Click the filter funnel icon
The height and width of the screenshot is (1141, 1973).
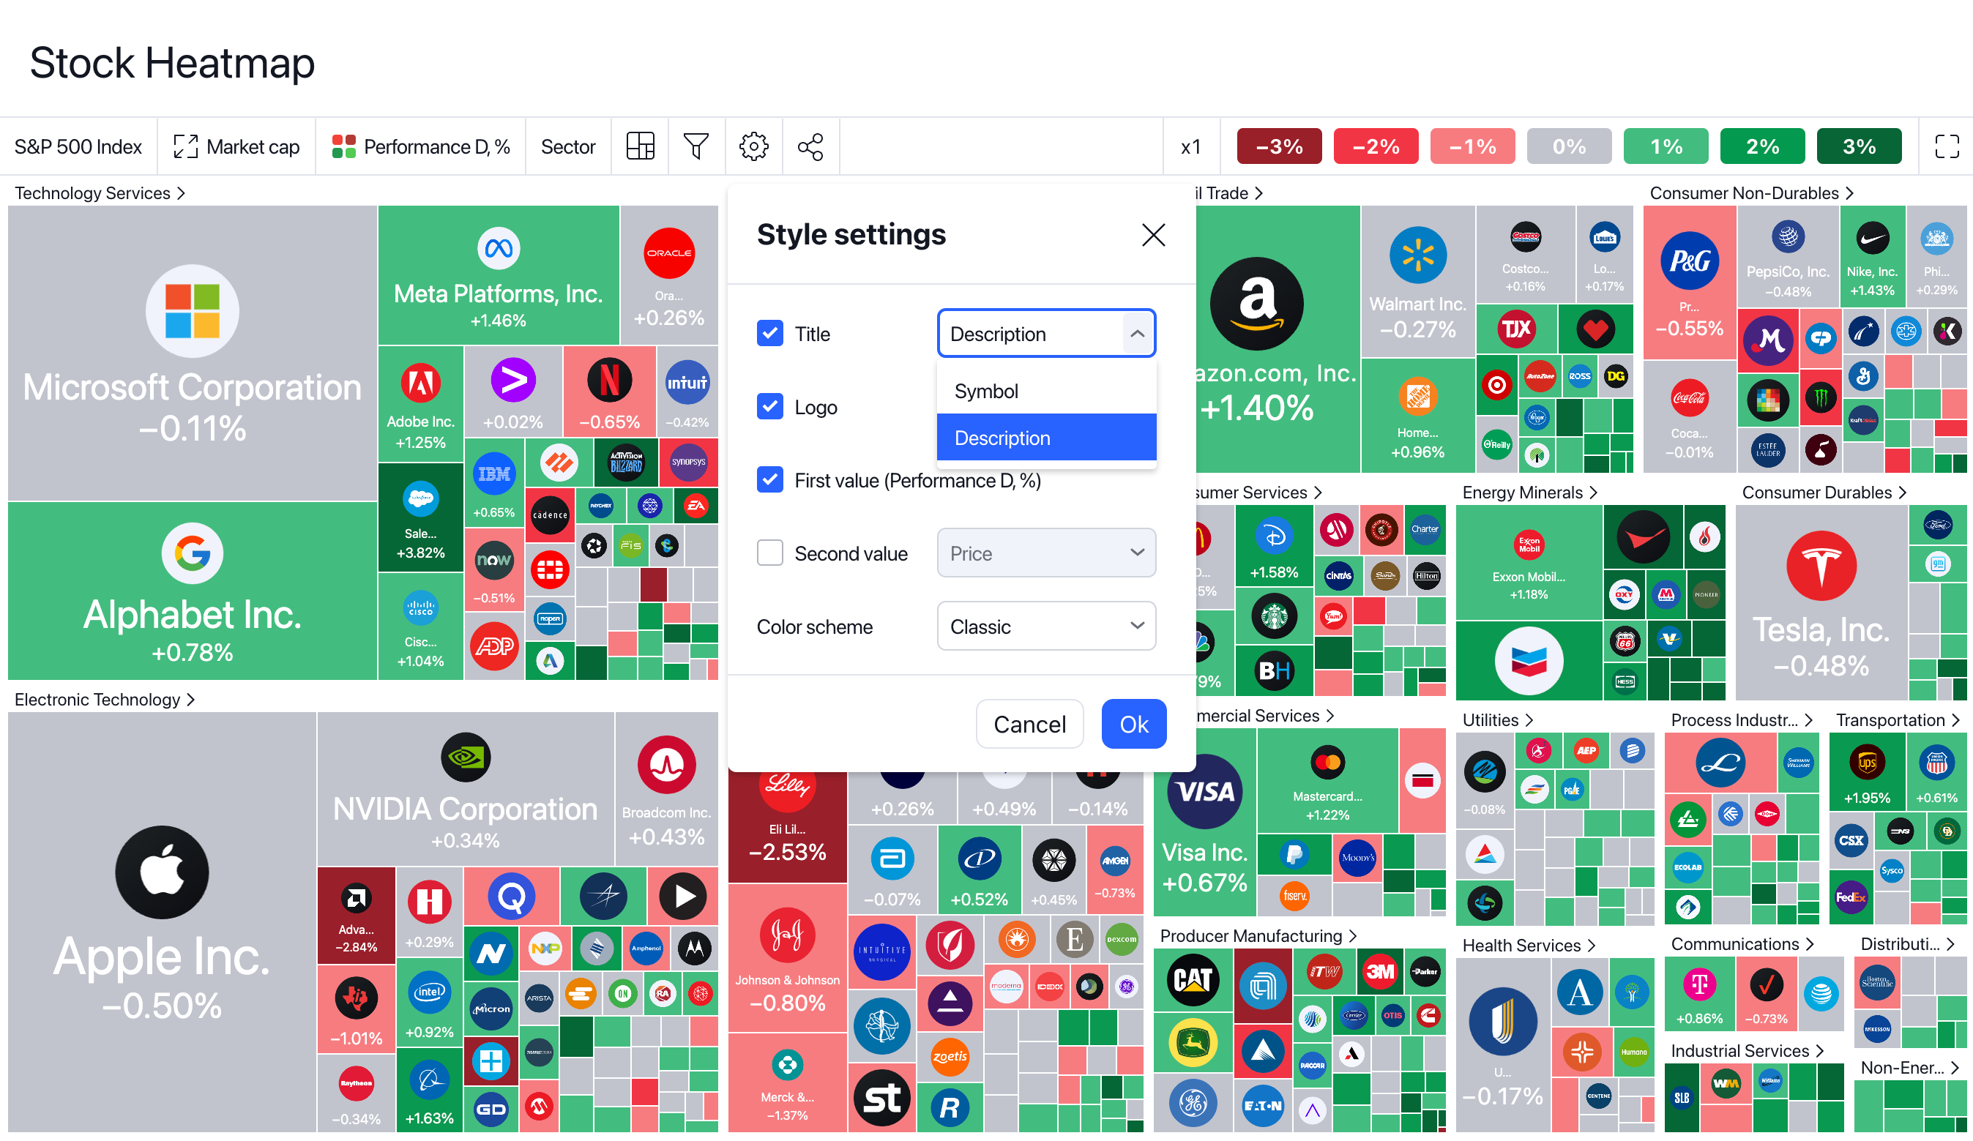pyautogui.click(x=695, y=146)
